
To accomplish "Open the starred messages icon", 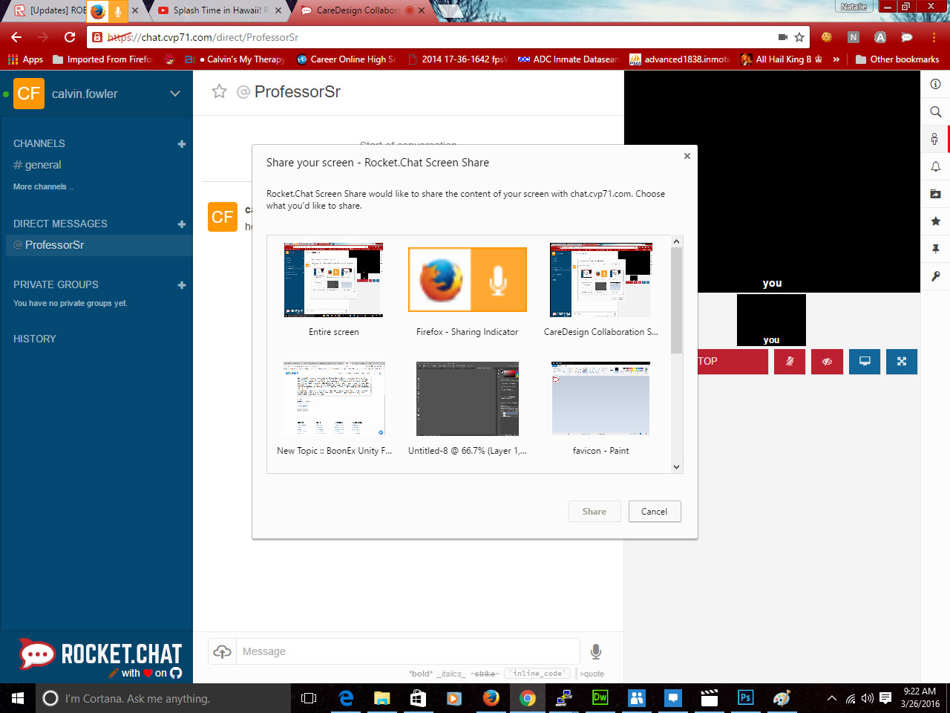I will pyautogui.click(x=935, y=221).
